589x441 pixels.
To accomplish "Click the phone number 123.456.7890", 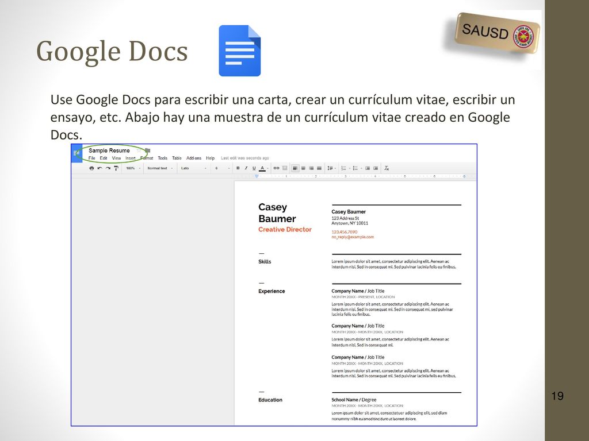I will tap(344, 232).
